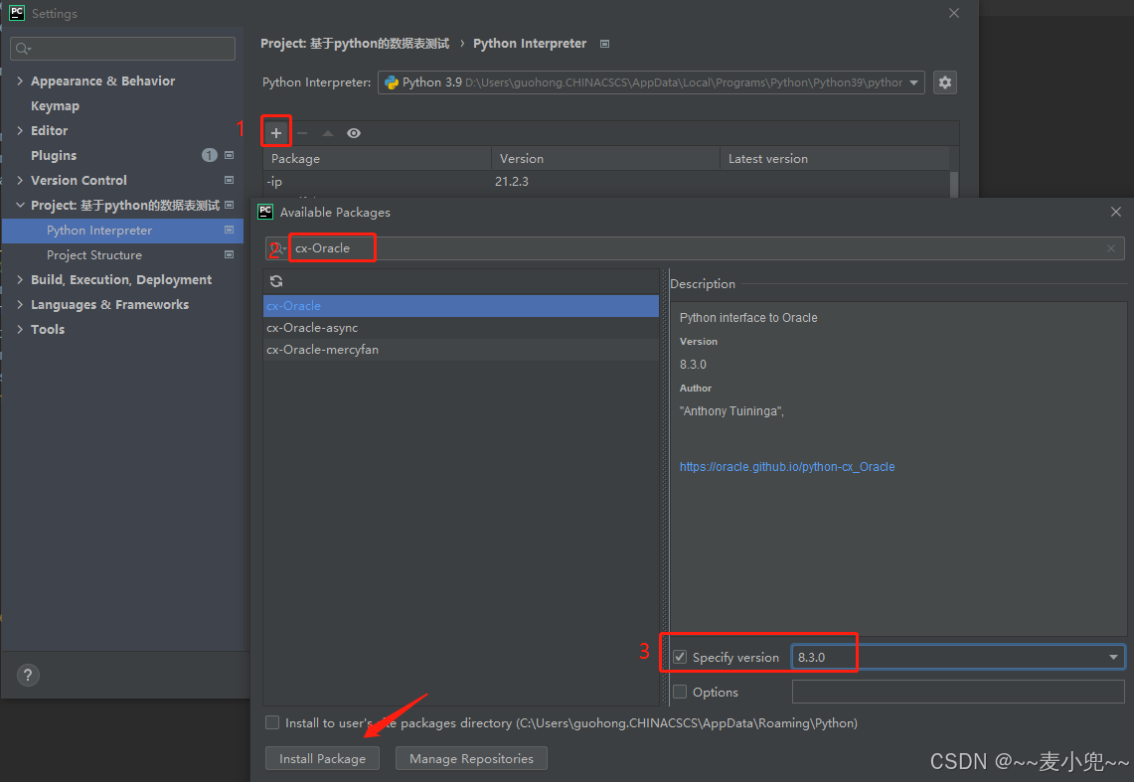Click project-level icon beside Project Structure

pyautogui.click(x=230, y=254)
